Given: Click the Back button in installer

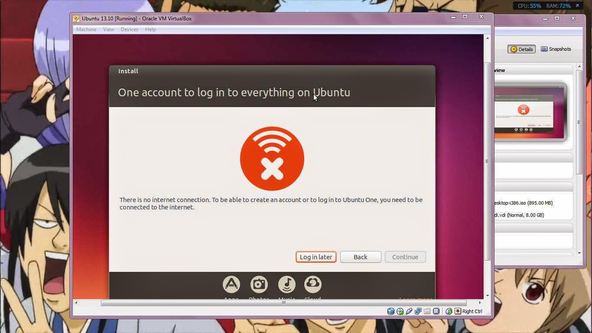Looking at the screenshot, I should [361, 257].
